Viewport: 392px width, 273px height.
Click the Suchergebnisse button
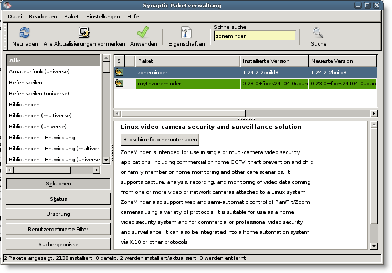58,244
